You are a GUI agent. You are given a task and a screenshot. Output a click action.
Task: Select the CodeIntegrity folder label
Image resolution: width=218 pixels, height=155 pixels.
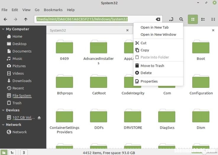133,93
